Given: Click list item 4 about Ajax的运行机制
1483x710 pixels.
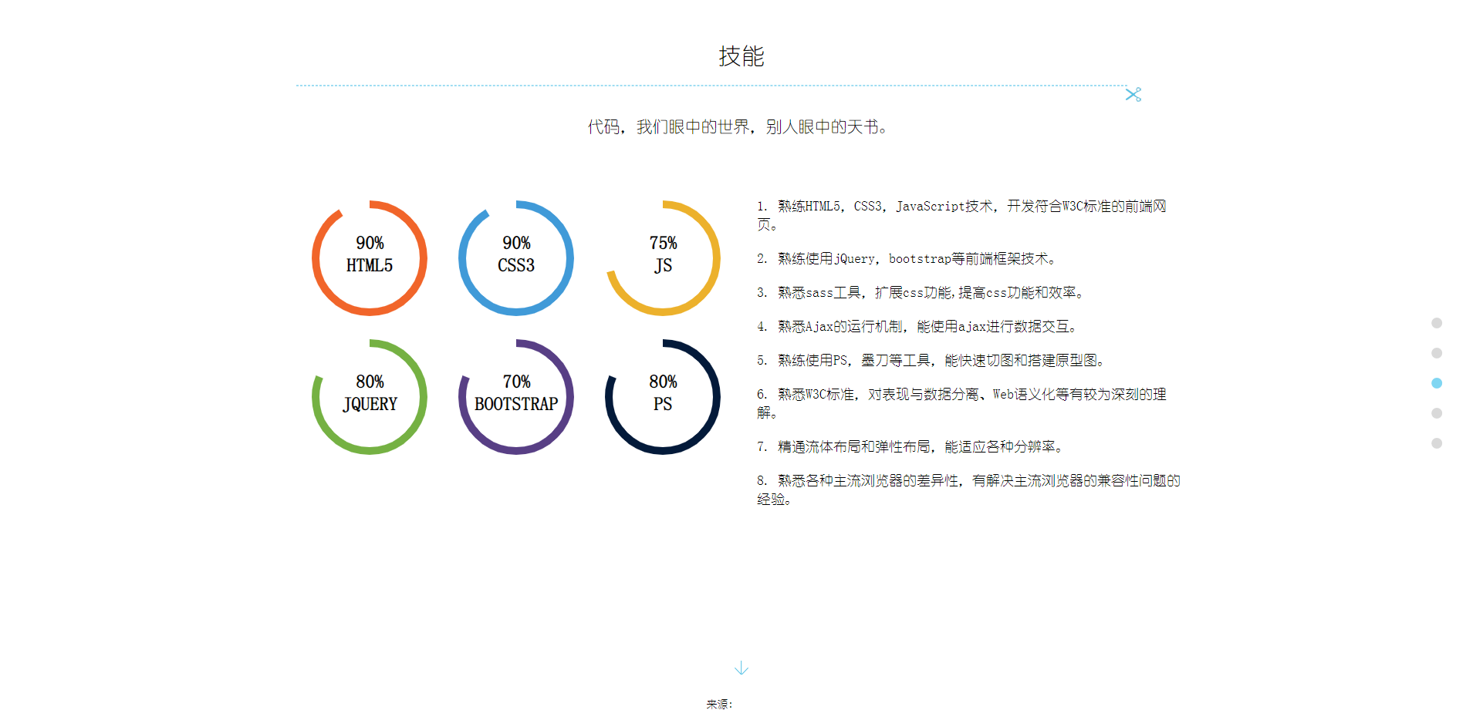Looking at the screenshot, I should pos(917,327).
